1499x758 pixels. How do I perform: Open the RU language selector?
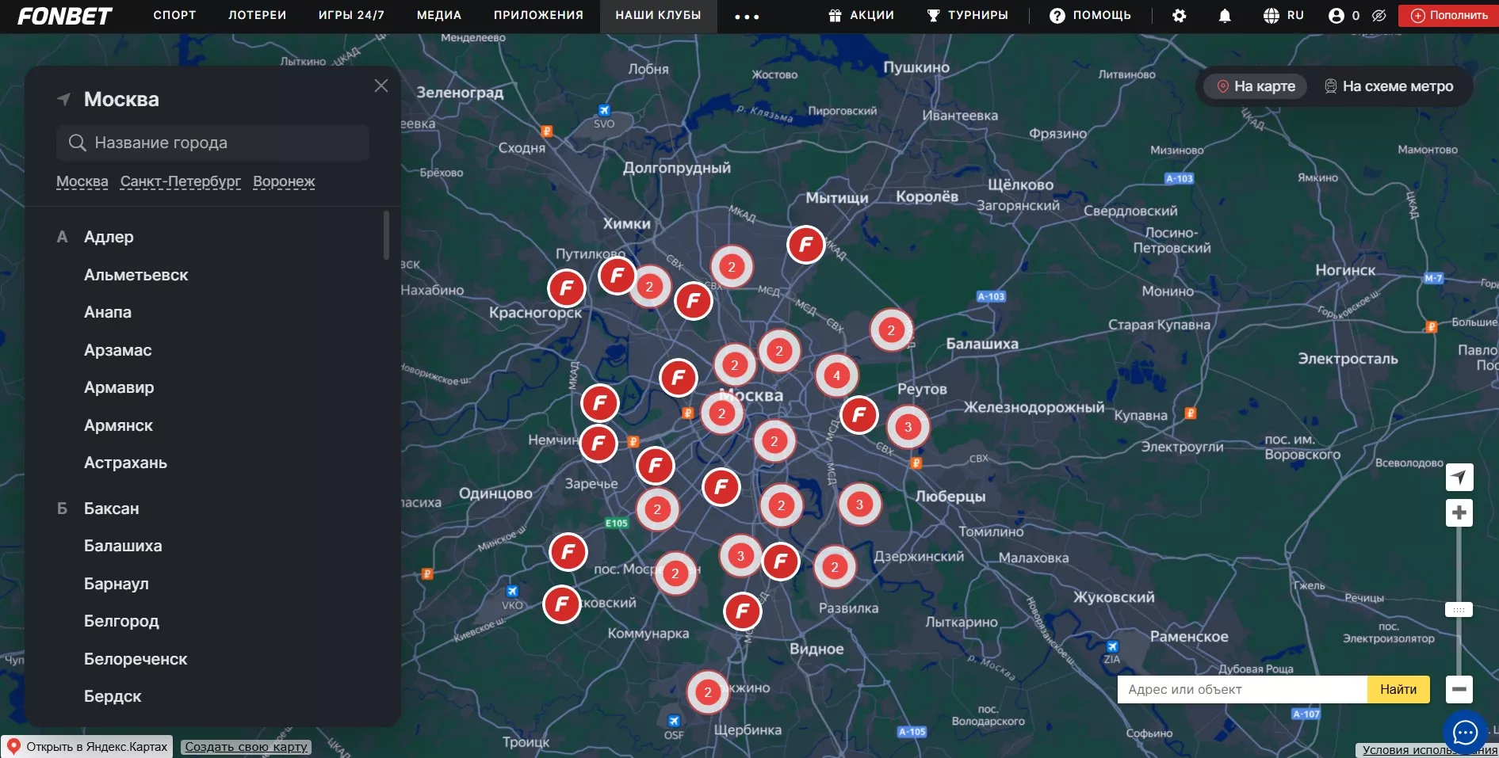(1283, 16)
